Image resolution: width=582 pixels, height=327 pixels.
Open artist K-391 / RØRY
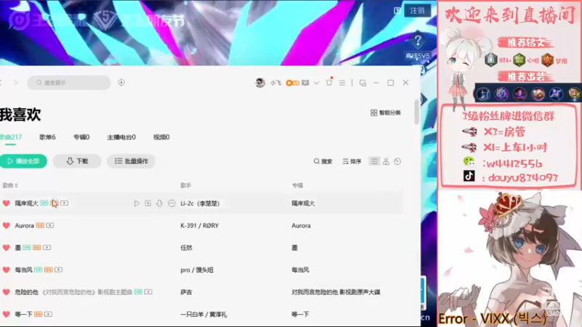tap(199, 225)
